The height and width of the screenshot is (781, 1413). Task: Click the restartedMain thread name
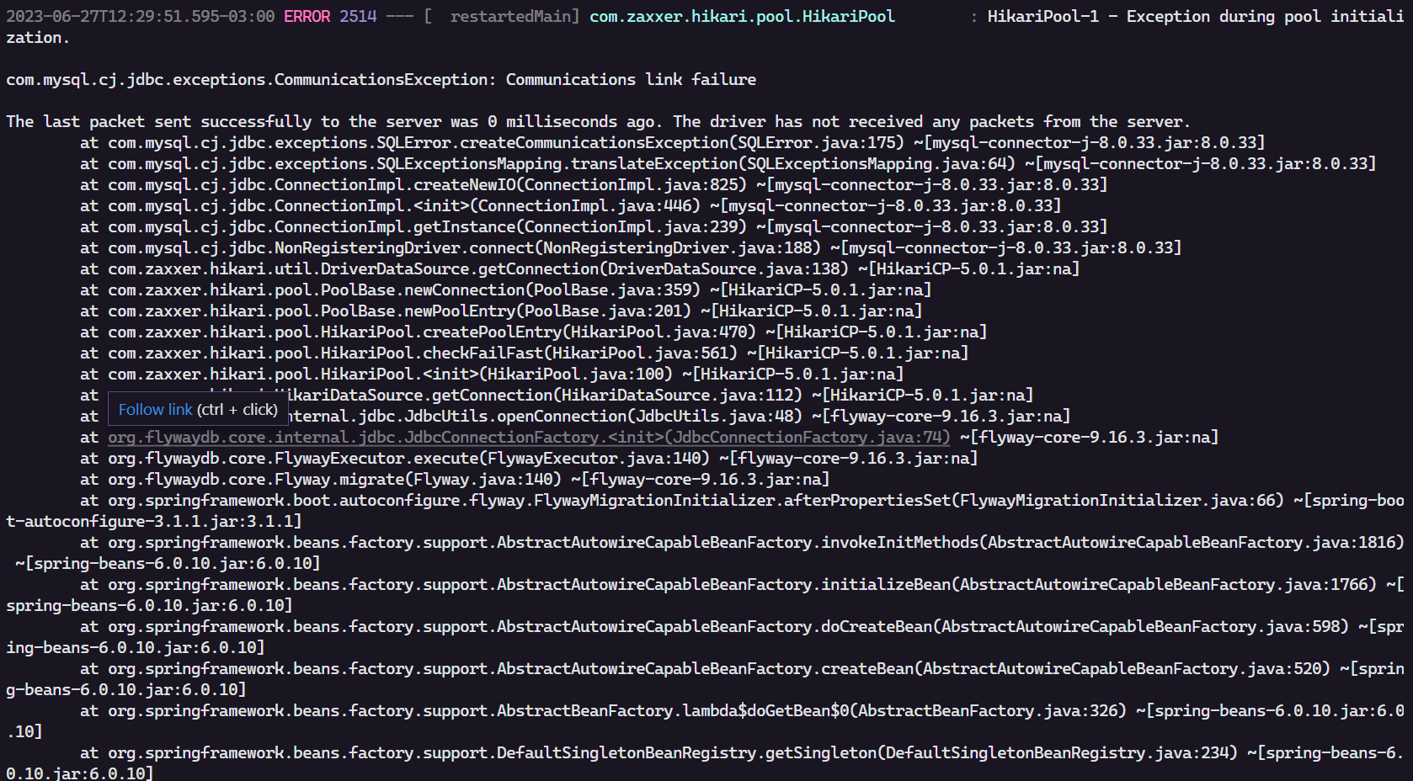[x=510, y=16]
